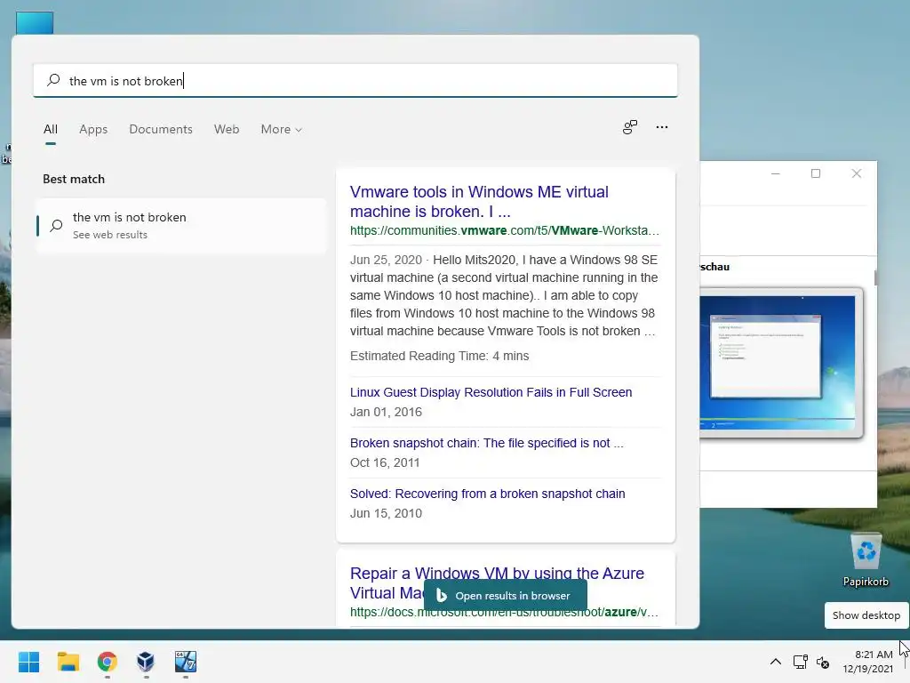Click the 'Jan 01, 2016' date text

(x=386, y=412)
